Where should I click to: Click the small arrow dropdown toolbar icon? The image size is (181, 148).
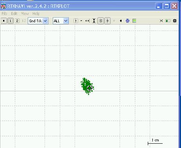[81, 21]
